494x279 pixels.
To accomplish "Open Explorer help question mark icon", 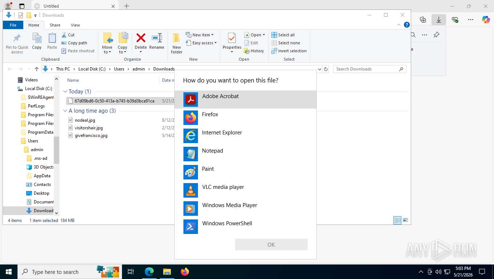I will [407, 25].
